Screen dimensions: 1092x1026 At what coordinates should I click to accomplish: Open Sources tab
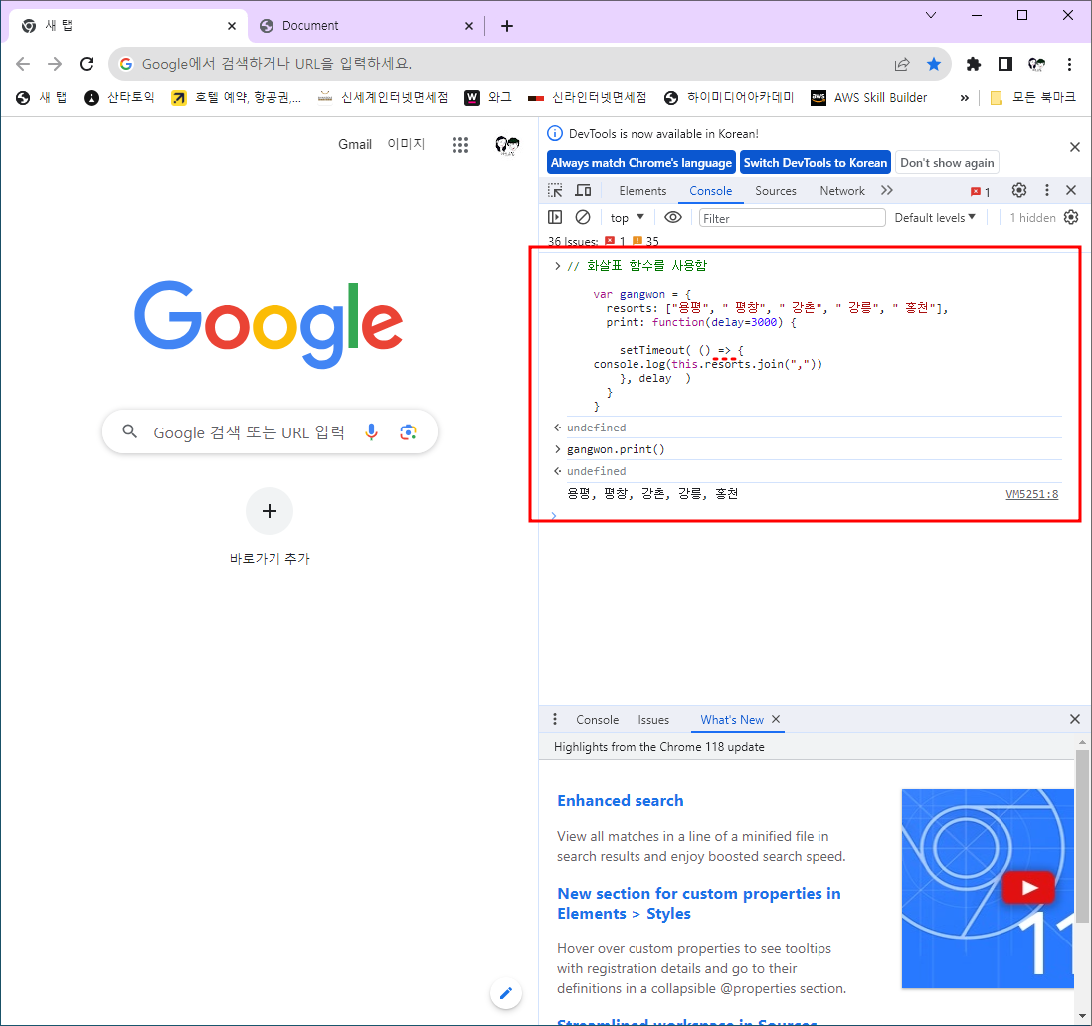point(775,191)
